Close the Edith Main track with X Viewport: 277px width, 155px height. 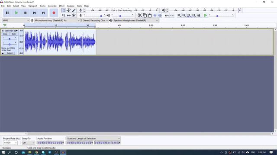[3, 31]
